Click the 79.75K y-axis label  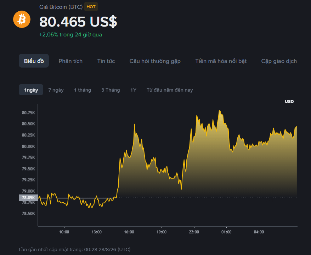pos(28,157)
